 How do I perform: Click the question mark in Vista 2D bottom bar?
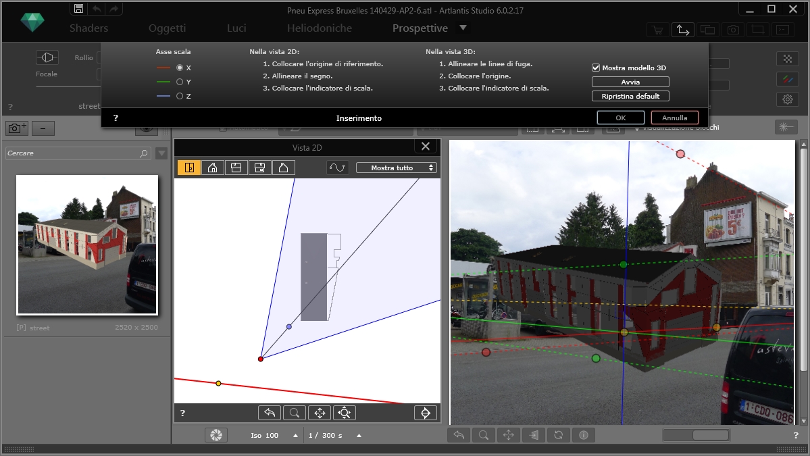click(x=182, y=413)
